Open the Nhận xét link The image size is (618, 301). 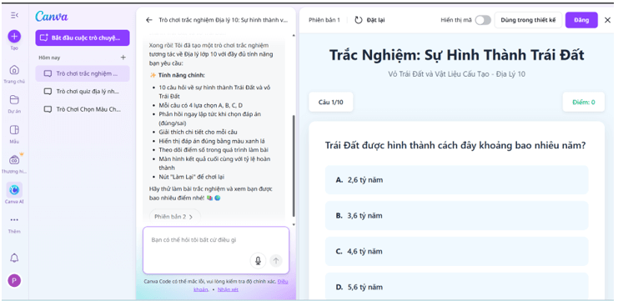pyautogui.click(x=228, y=289)
